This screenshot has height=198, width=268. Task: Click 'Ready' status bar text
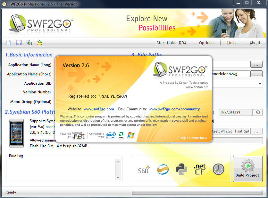11,192
